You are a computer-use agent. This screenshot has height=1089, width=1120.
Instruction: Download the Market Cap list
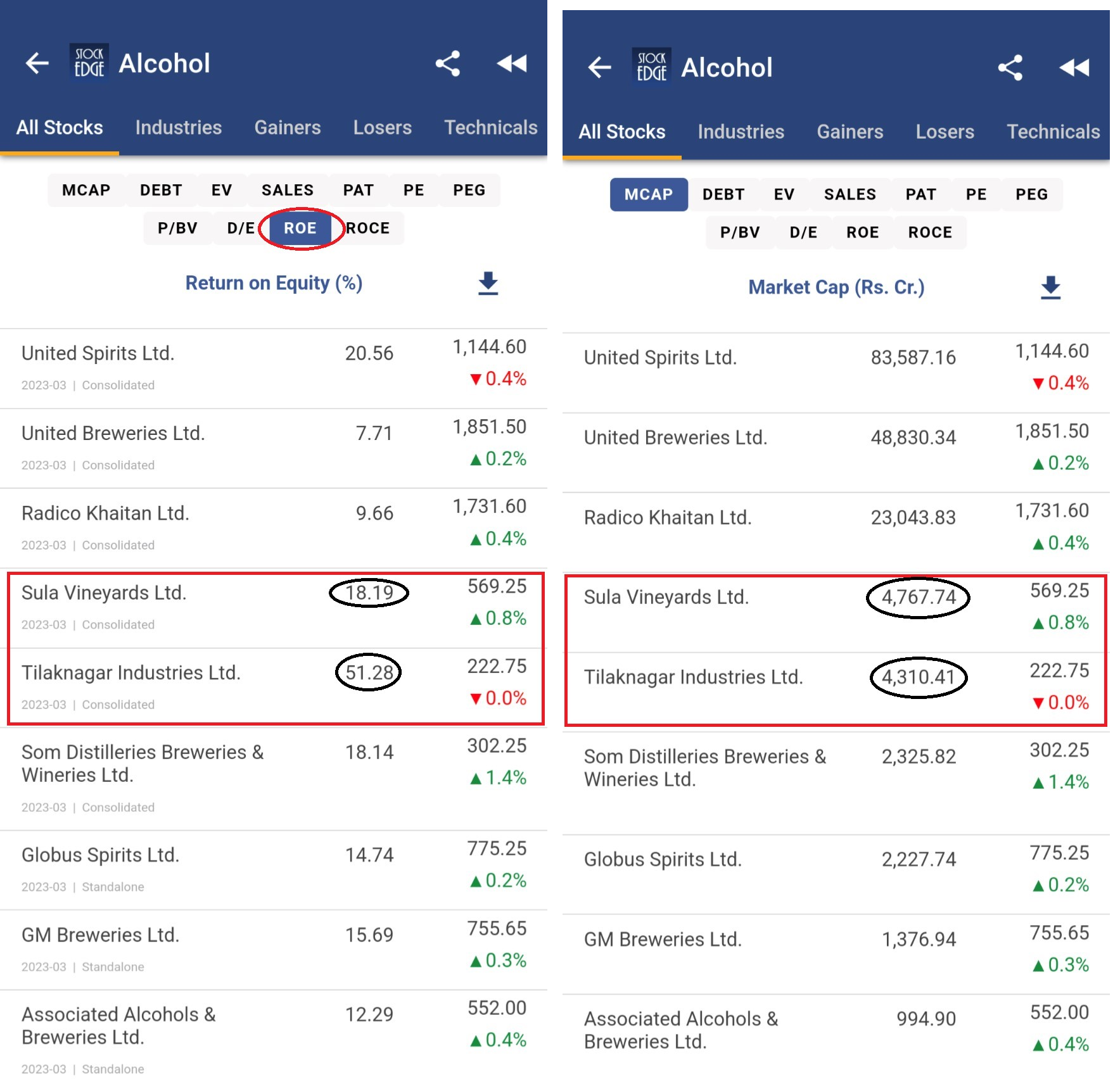[x=1050, y=288]
